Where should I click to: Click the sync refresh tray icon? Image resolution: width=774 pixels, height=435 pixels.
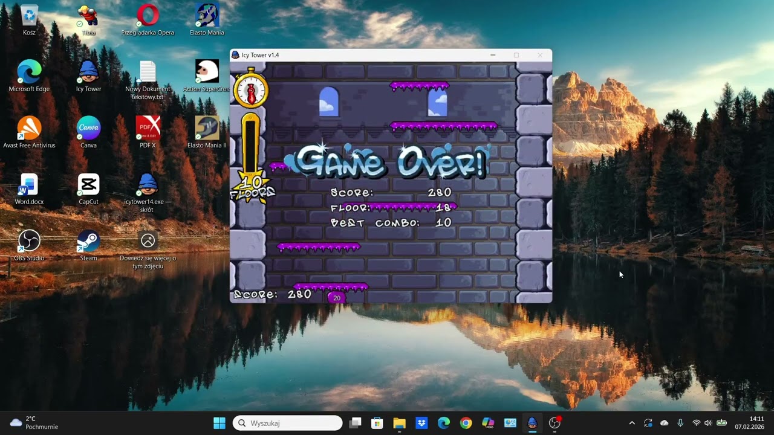click(x=648, y=423)
